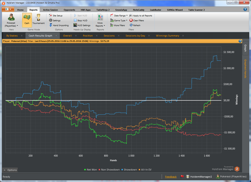
Task: Open help icon on filter bar
Action: pyautogui.click(x=240, y=41)
